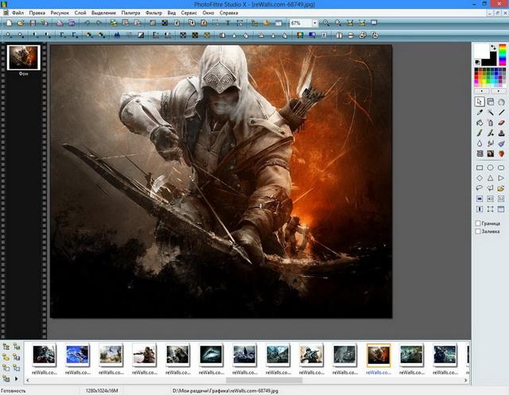Viewport: 509px width, 395px height.
Task: Select the Spray can tool
Action: [491, 123]
